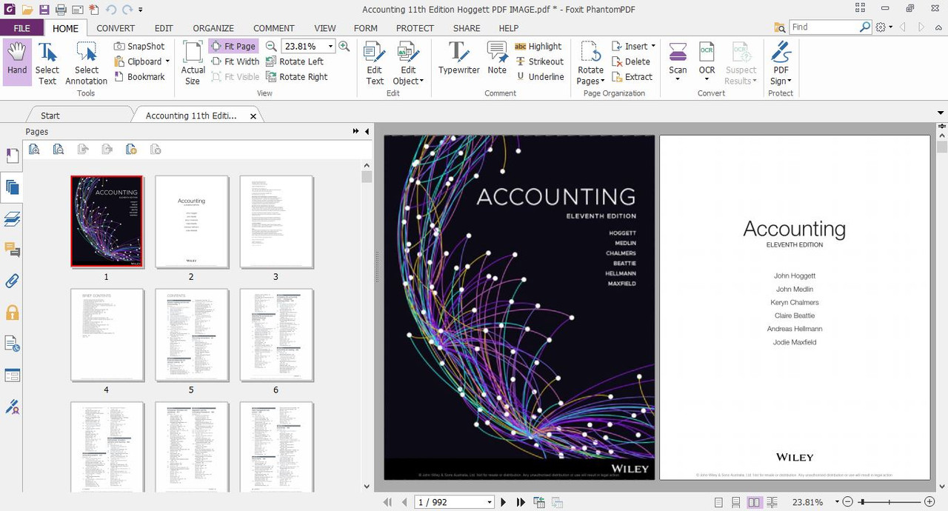The image size is (948, 511).
Task: Switch to single page view mode
Action: [718, 502]
